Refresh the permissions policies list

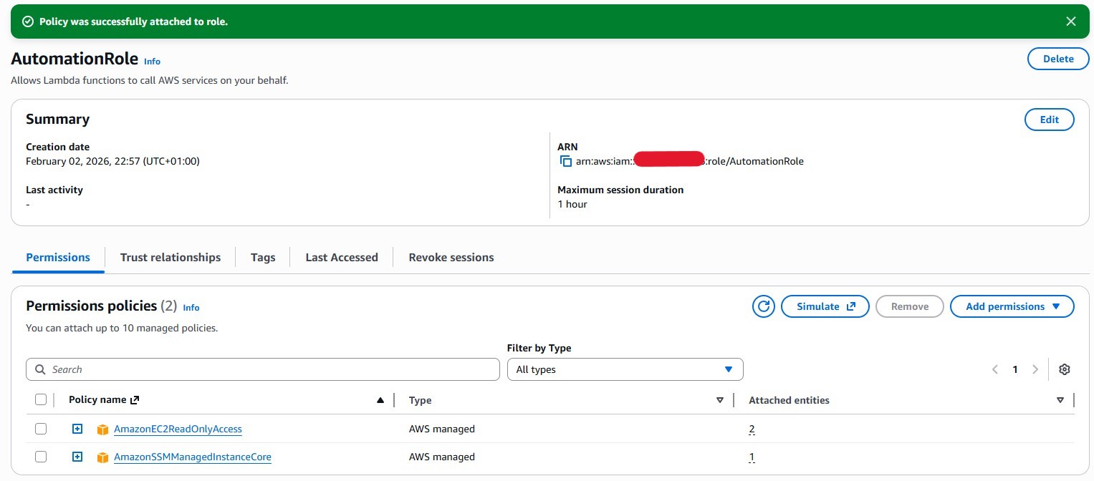pyautogui.click(x=763, y=306)
